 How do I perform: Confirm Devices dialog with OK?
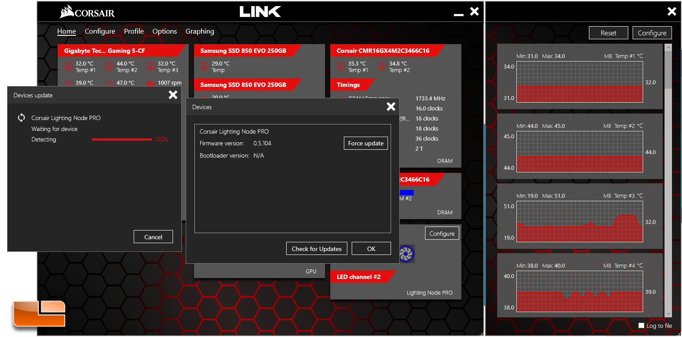371,249
